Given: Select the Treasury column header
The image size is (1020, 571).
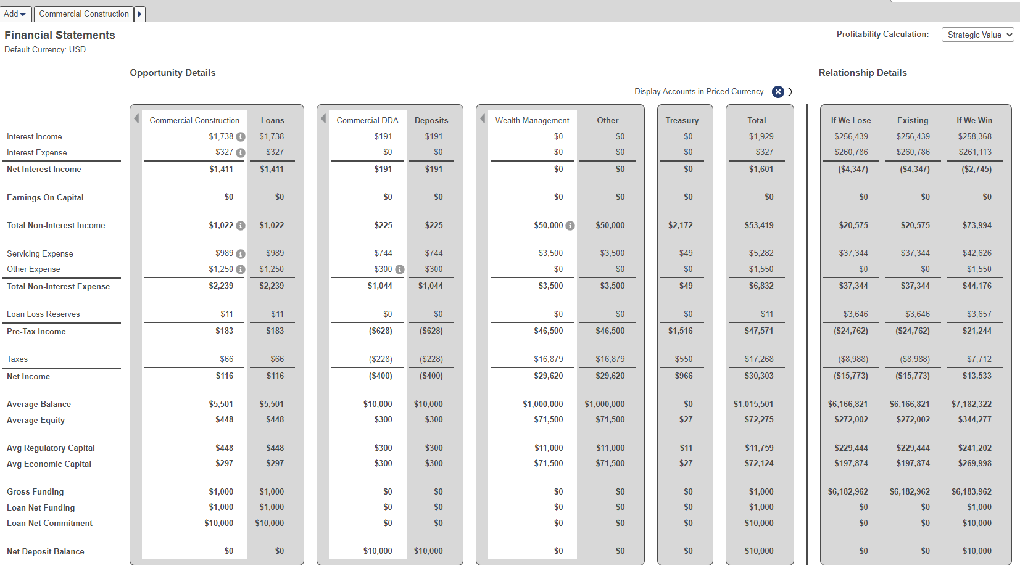Looking at the screenshot, I should click(x=682, y=120).
